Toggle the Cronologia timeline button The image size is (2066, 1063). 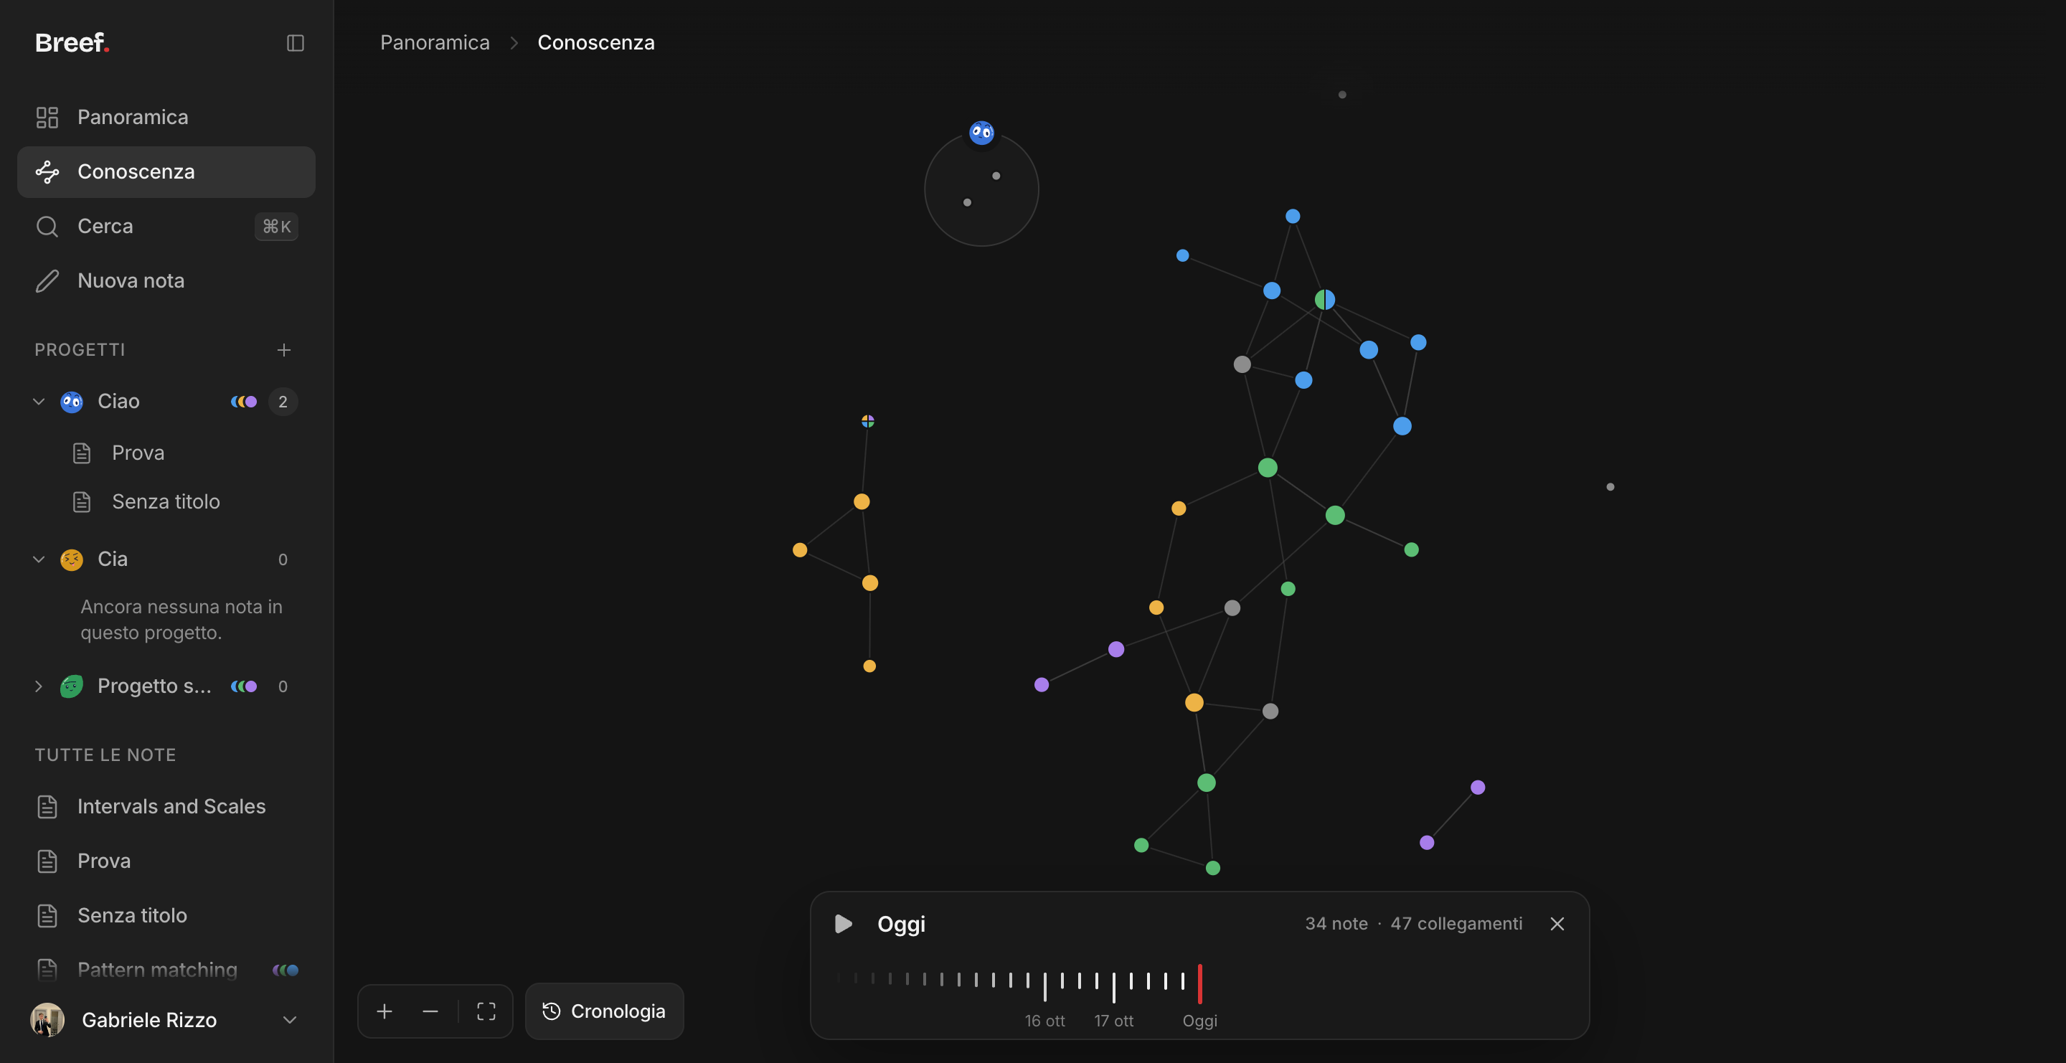click(x=605, y=1011)
